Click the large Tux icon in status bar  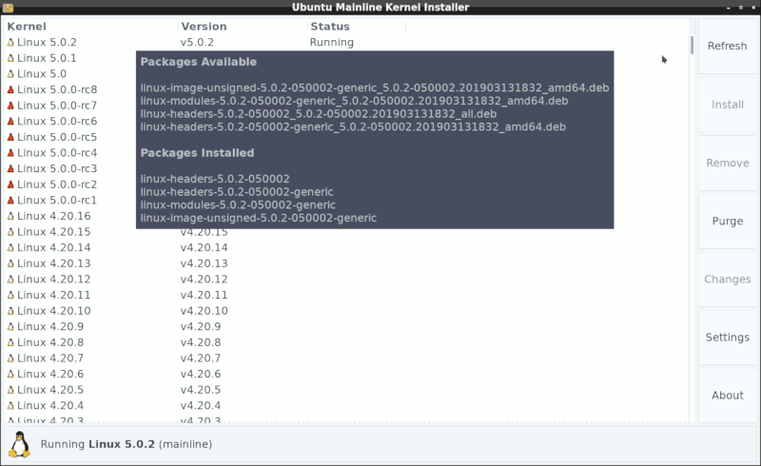(20, 444)
